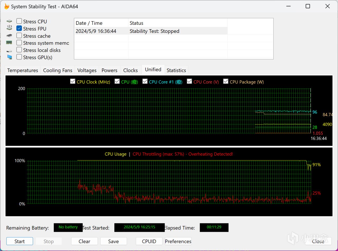
Task: Tick the Stress local disks checkbox
Action: point(19,50)
